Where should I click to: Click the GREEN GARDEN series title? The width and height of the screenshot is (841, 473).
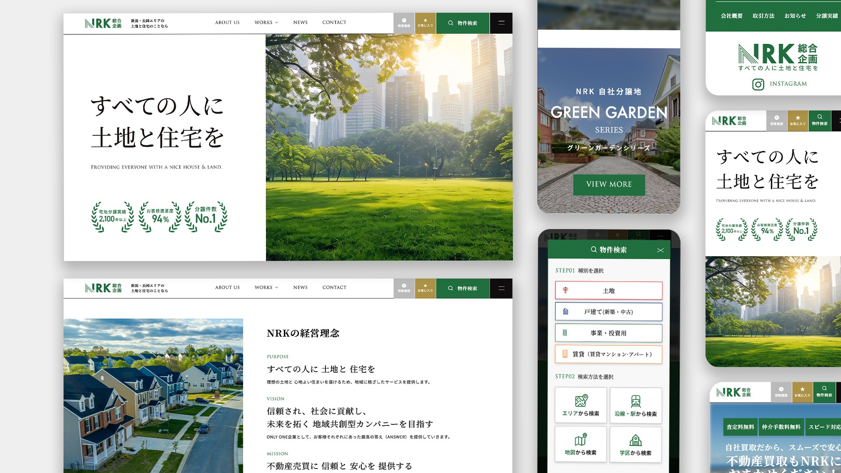click(609, 113)
